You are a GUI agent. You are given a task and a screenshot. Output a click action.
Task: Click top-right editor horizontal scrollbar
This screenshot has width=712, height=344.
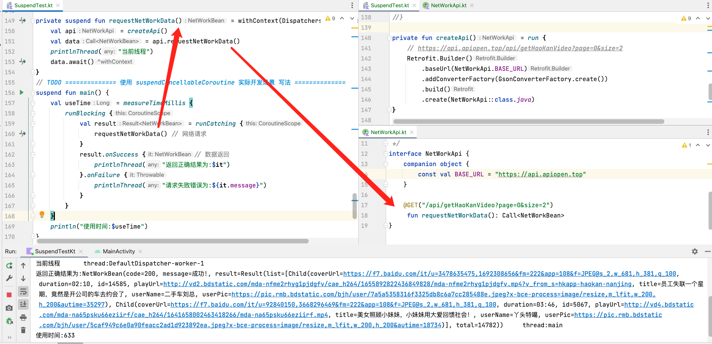pos(529,122)
